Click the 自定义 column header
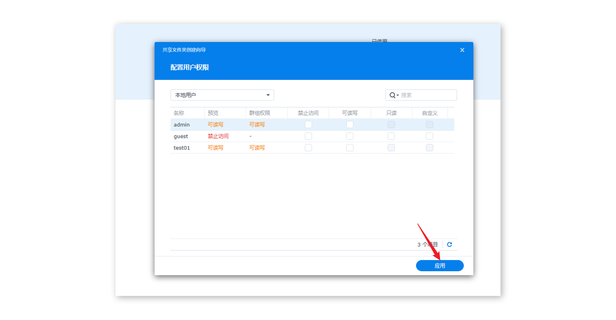 (x=430, y=113)
